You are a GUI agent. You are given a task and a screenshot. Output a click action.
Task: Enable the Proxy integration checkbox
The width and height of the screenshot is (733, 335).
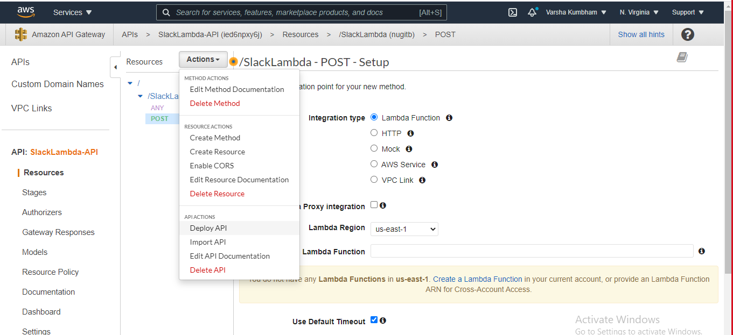374,205
